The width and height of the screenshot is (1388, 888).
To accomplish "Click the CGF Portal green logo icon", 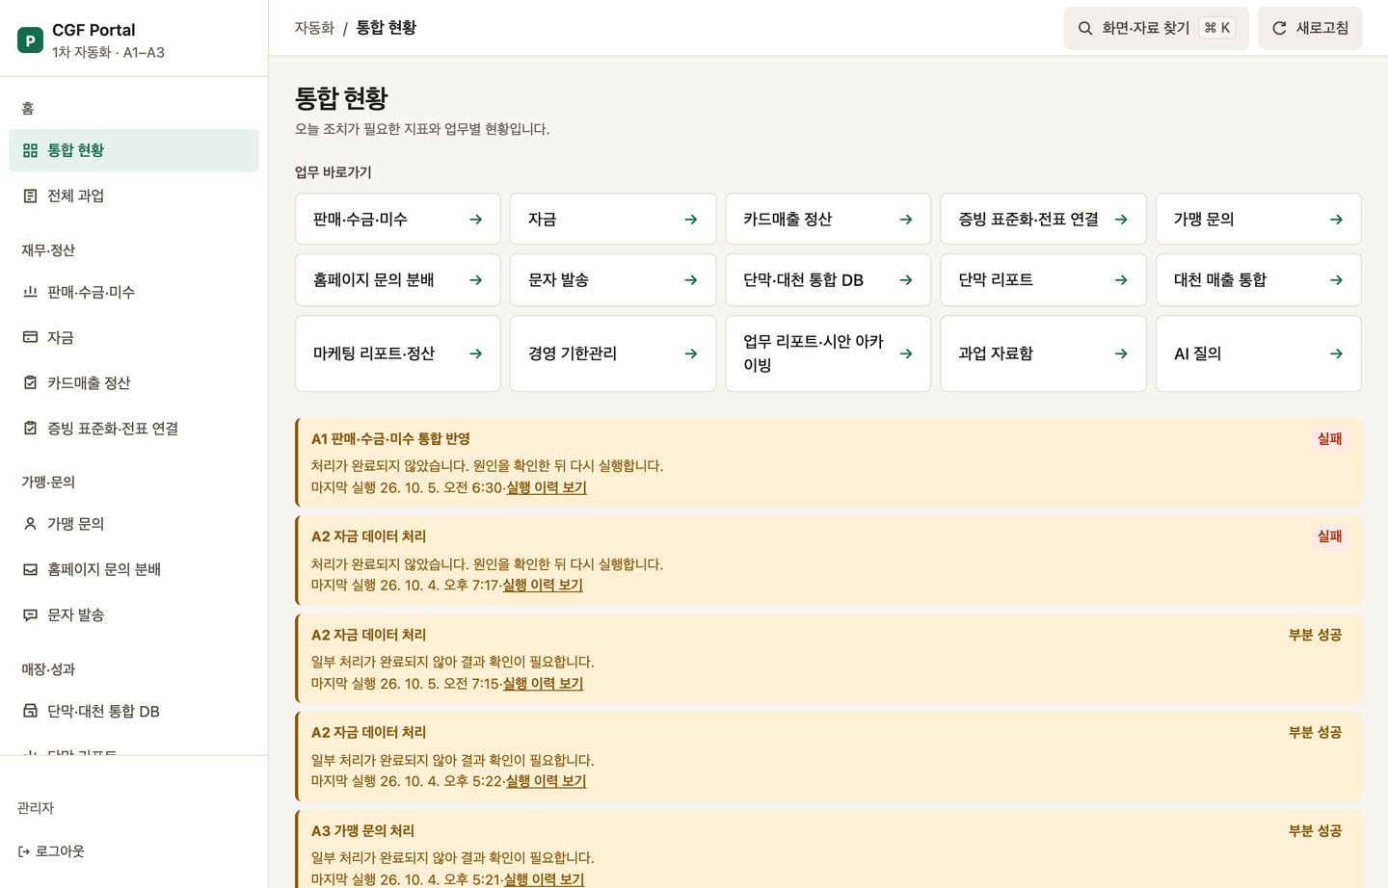I will [30, 40].
